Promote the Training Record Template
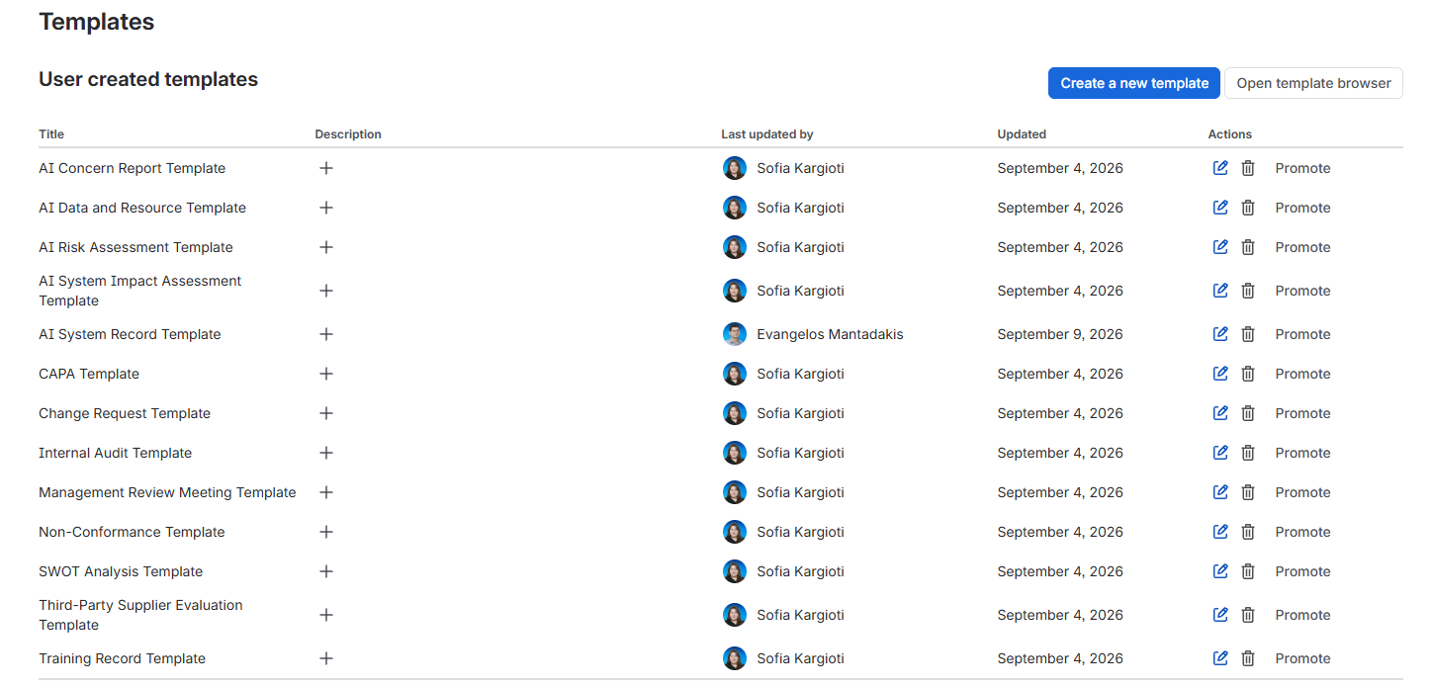The width and height of the screenshot is (1431, 688). 1302,658
